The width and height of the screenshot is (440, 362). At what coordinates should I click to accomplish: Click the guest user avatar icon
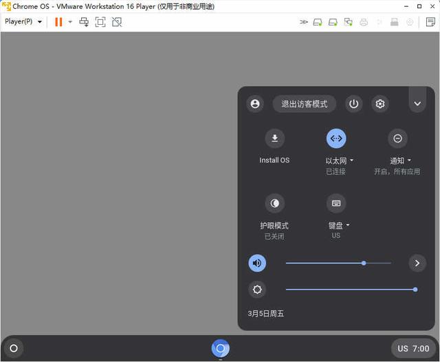click(x=255, y=104)
